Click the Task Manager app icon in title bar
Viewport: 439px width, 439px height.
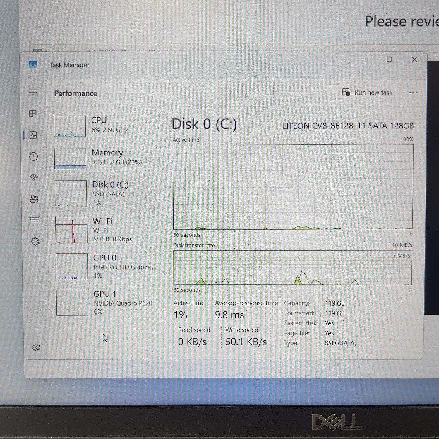(33, 64)
